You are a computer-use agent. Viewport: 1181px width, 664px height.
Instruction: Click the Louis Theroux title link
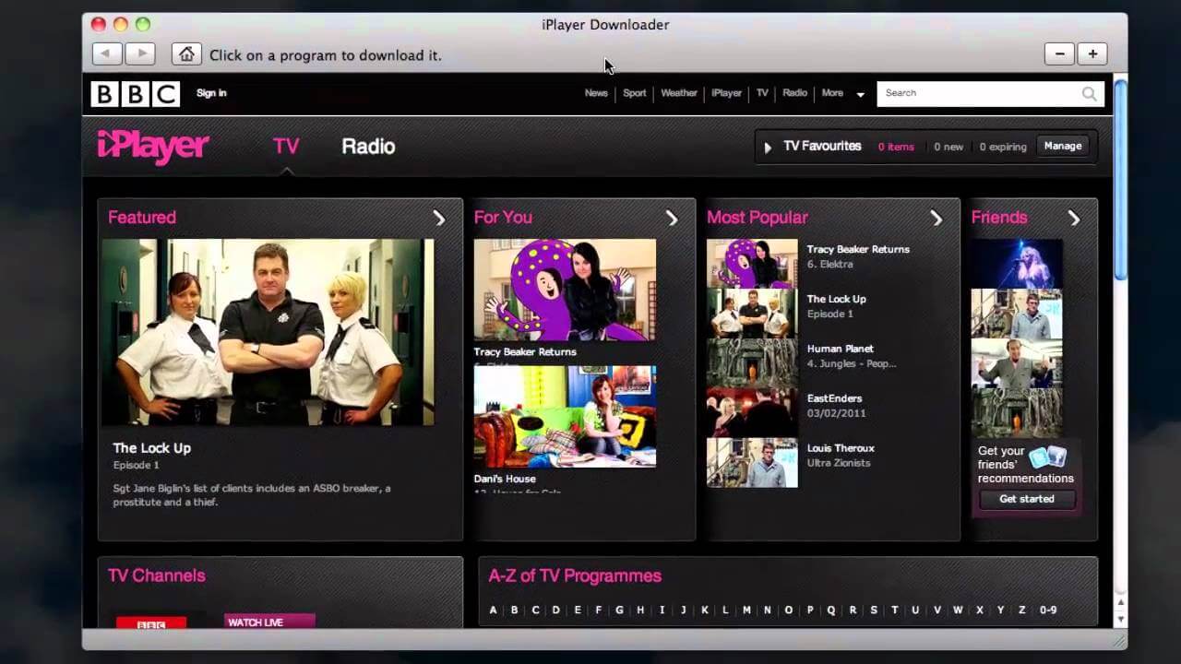[841, 448]
